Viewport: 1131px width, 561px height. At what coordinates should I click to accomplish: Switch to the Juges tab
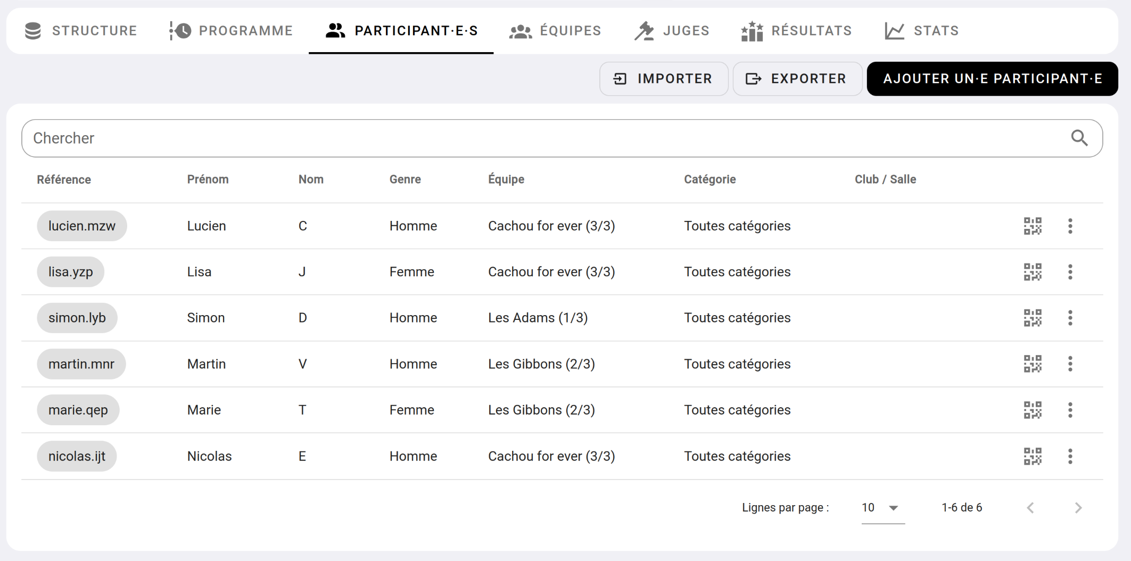pos(672,31)
